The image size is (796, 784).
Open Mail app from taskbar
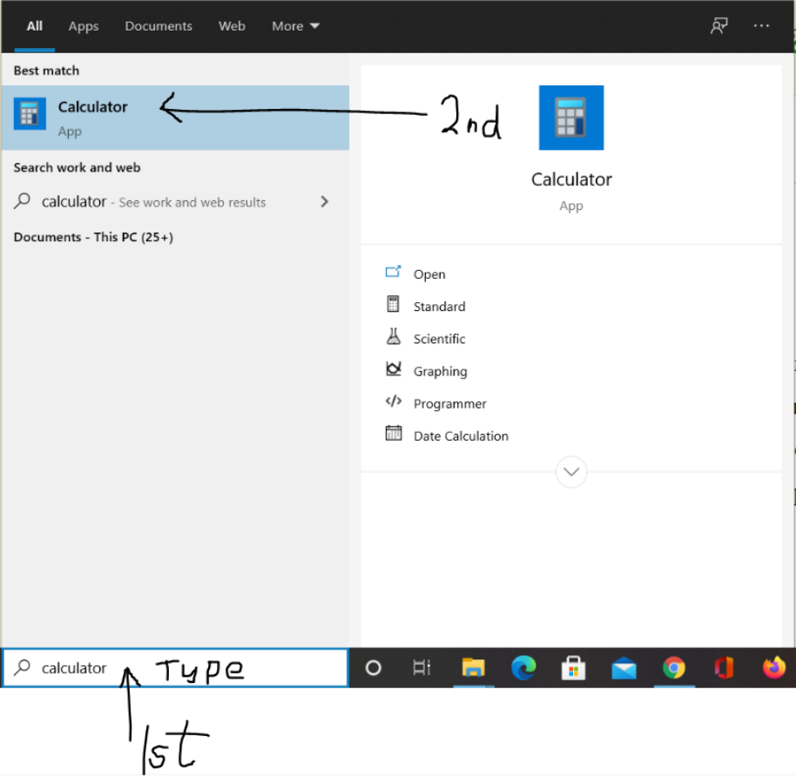point(624,668)
